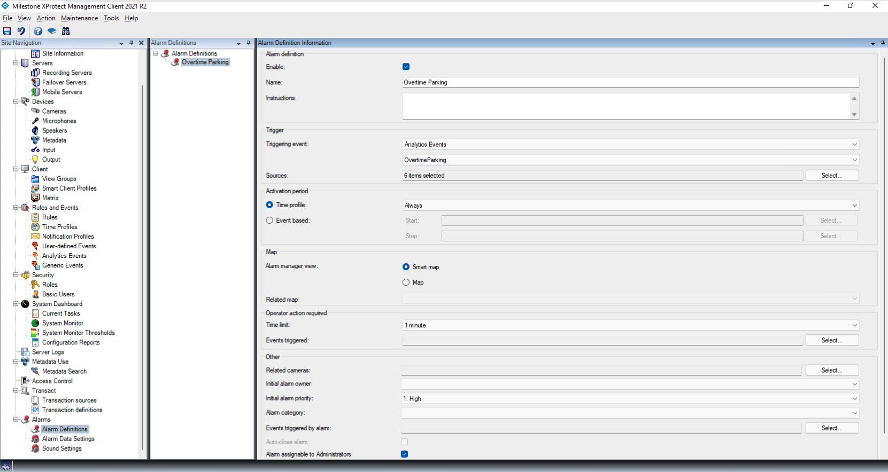Open the Analytics Events icon
Viewport: 888px width, 472px height.
pos(35,255)
